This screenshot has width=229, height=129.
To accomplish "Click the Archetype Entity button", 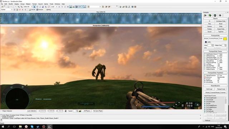I will click(x=221, y=21).
